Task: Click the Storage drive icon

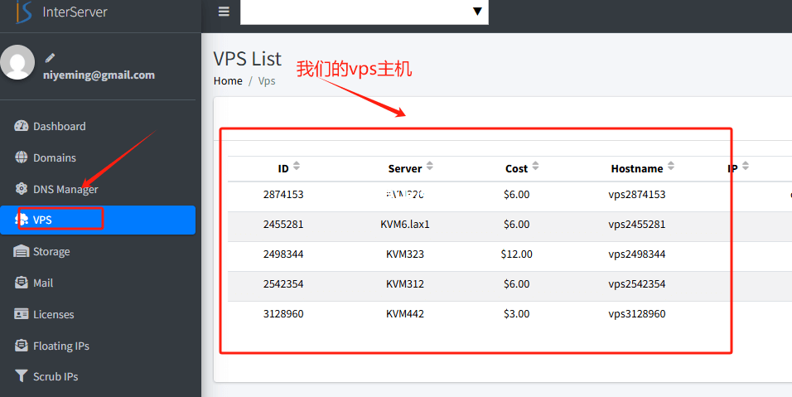Action: [22, 251]
